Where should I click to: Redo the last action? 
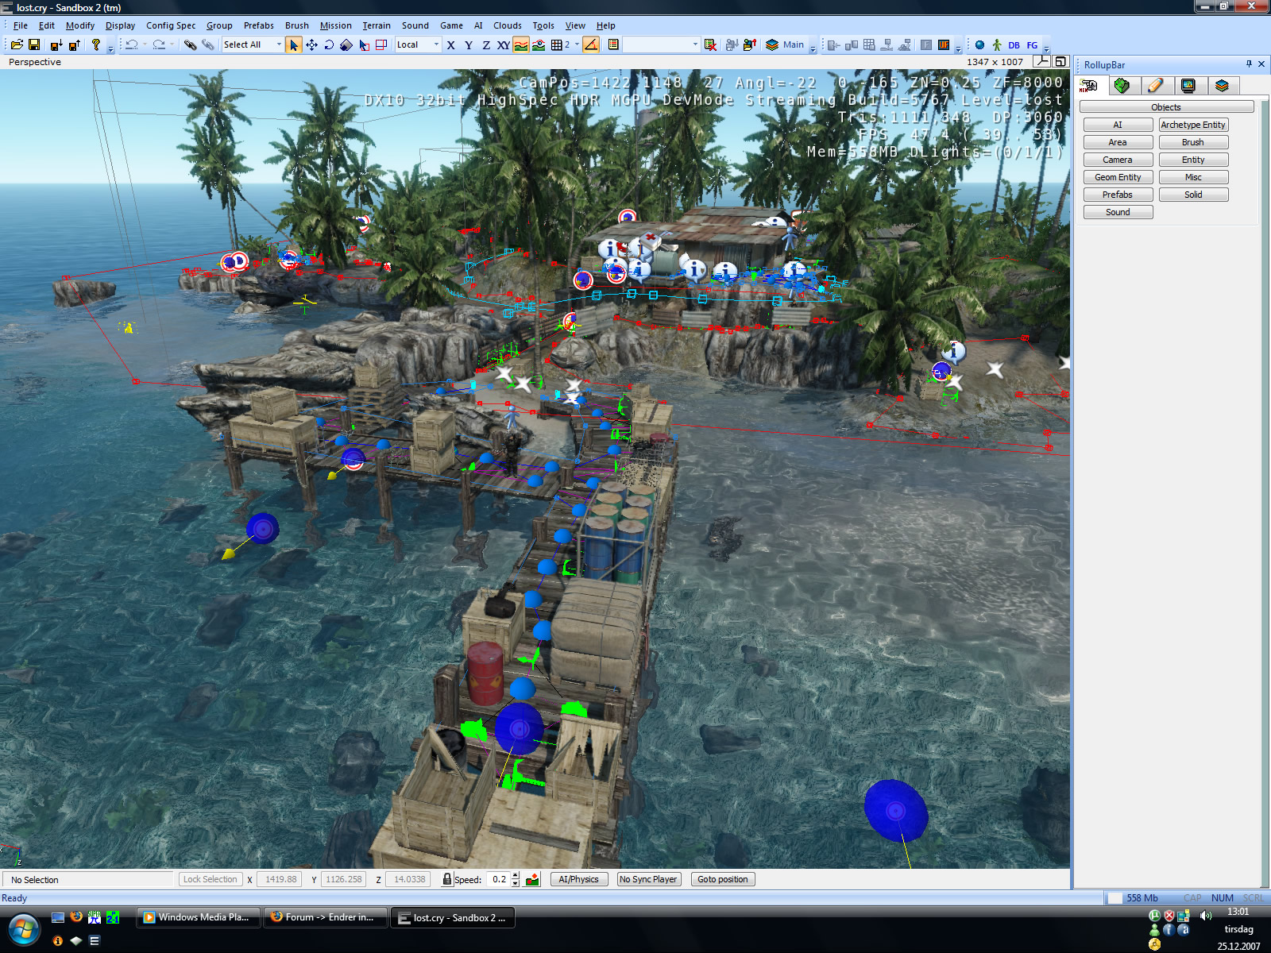tap(159, 45)
